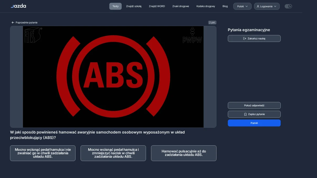Open Znajdź WORD page
317x178 pixels.
pos(157,6)
